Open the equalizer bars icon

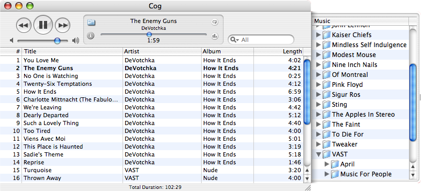coord(215,36)
